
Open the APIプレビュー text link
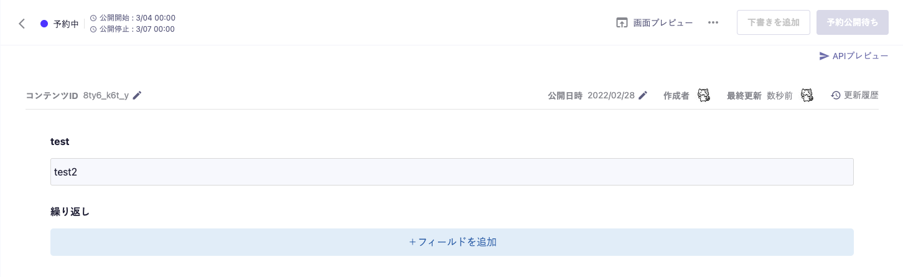860,56
